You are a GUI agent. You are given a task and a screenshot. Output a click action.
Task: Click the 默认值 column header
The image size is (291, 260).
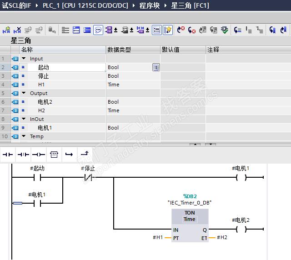click(183, 50)
